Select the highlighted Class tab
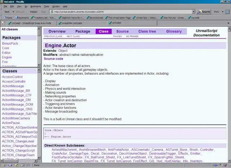This screenshot has height=168, width=231. [x=104, y=31]
